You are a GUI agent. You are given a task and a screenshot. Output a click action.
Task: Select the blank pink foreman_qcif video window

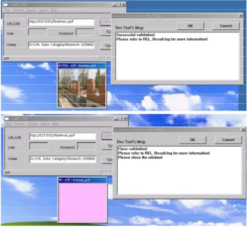coord(83,202)
